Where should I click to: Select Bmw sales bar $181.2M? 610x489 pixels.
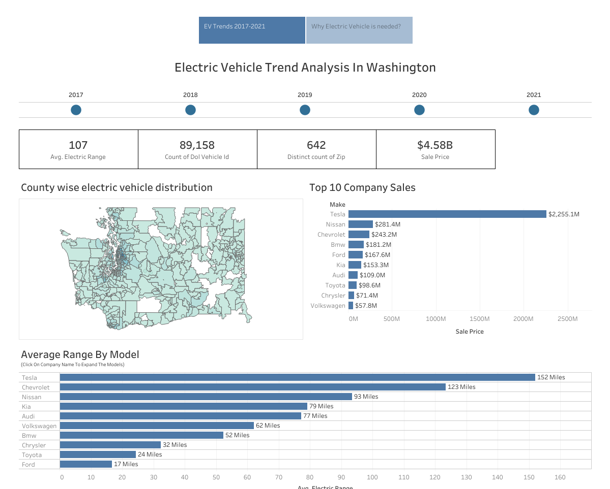(x=356, y=245)
